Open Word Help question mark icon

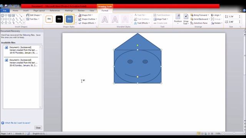pyautogui.click(x=244, y=11)
